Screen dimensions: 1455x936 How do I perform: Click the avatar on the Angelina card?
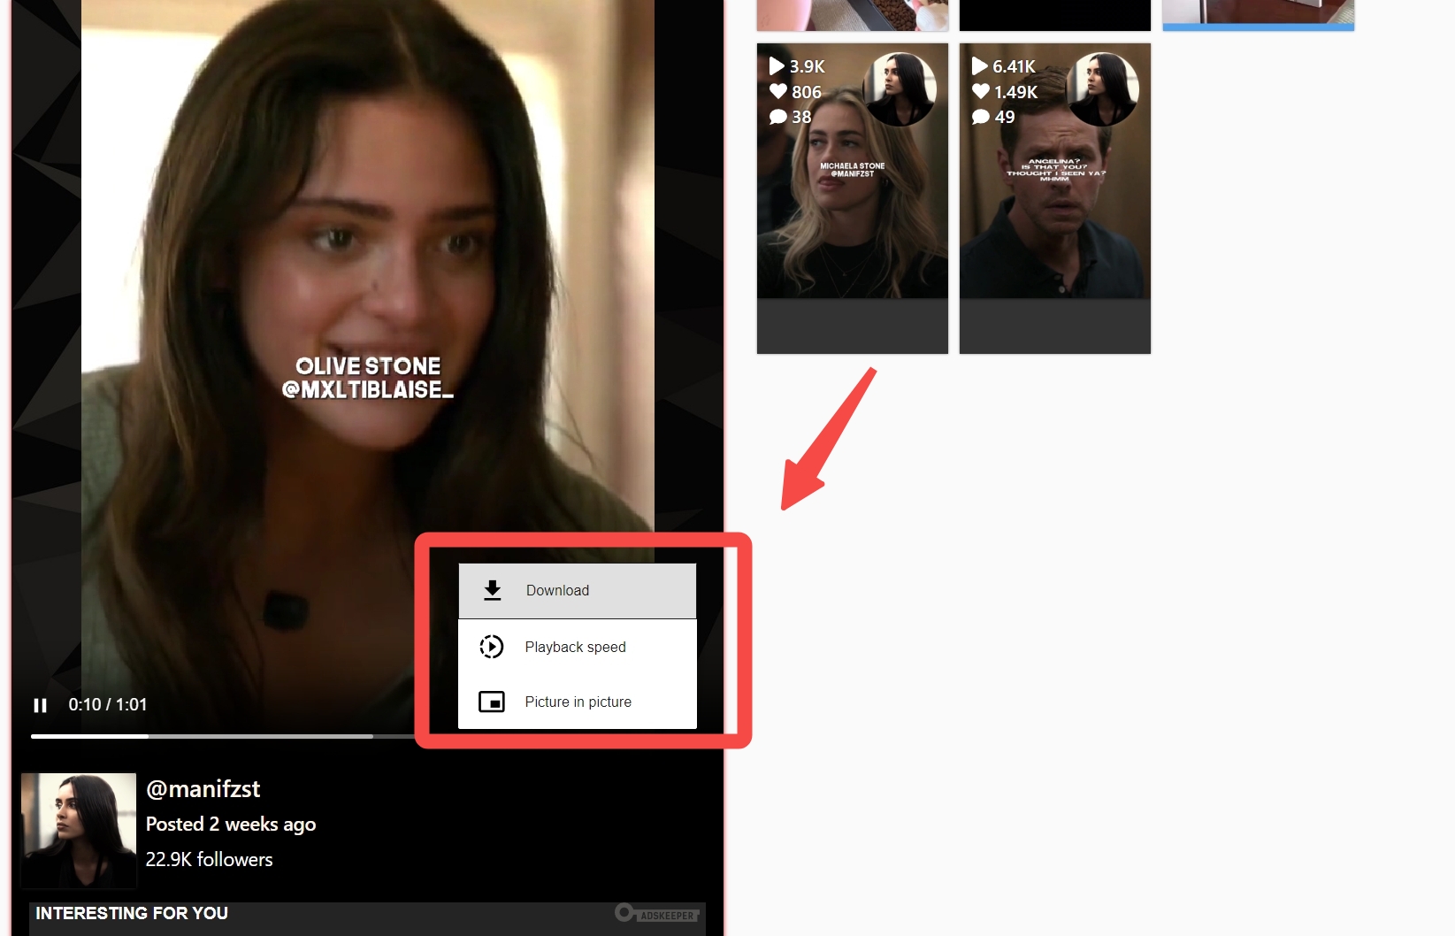click(x=1102, y=88)
